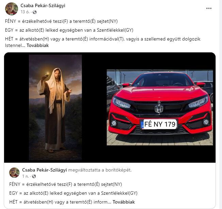Screen dimensions: 222x209
Task: Open the small profile avatar in the shared post
Action: pyautogui.click(x=14, y=173)
